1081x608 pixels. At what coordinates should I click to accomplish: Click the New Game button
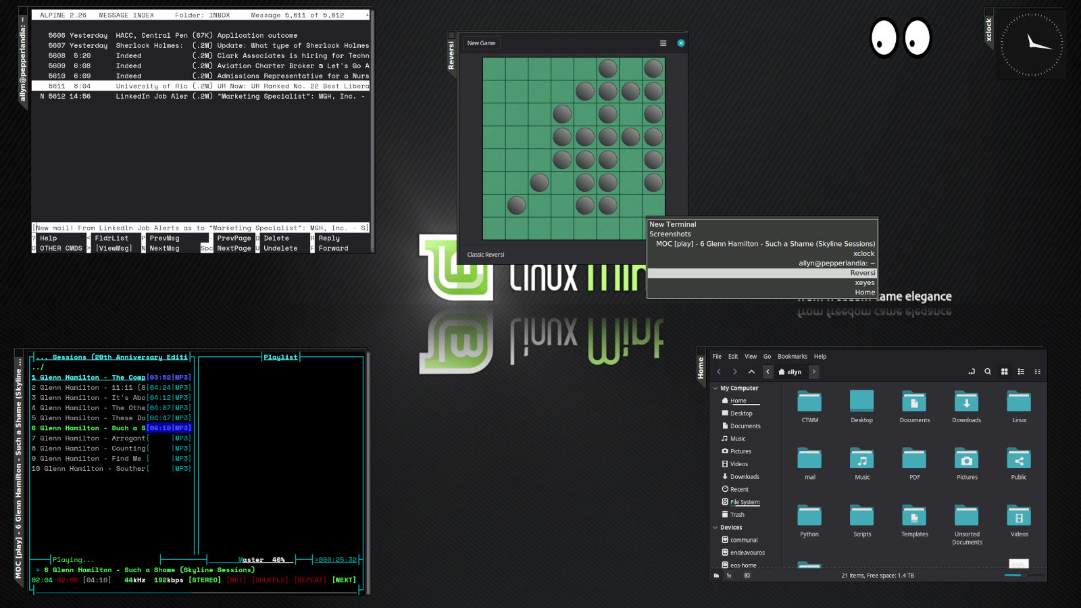tap(481, 43)
